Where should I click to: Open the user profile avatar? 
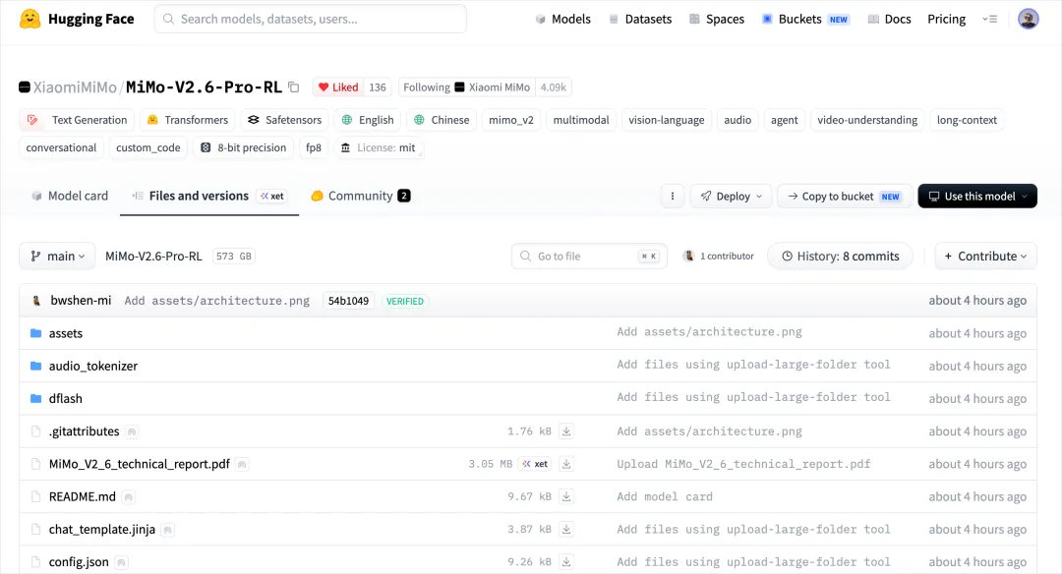[1029, 19]
